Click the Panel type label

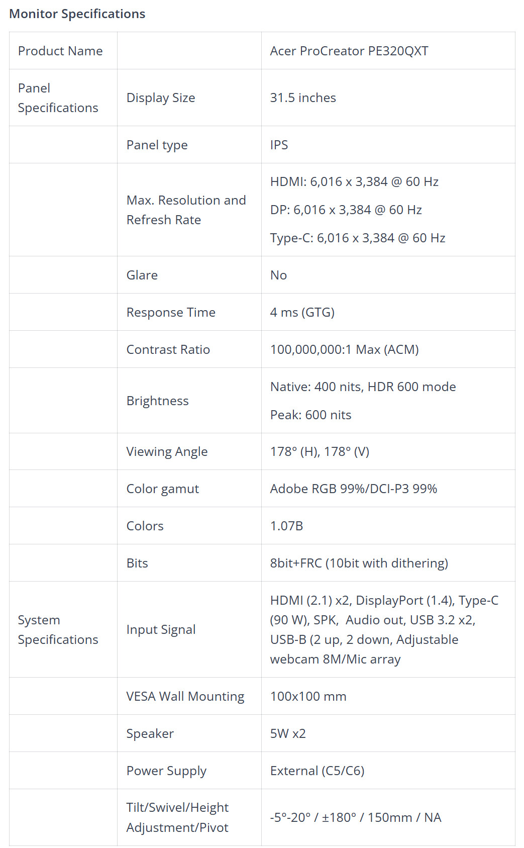click(157, 145)
